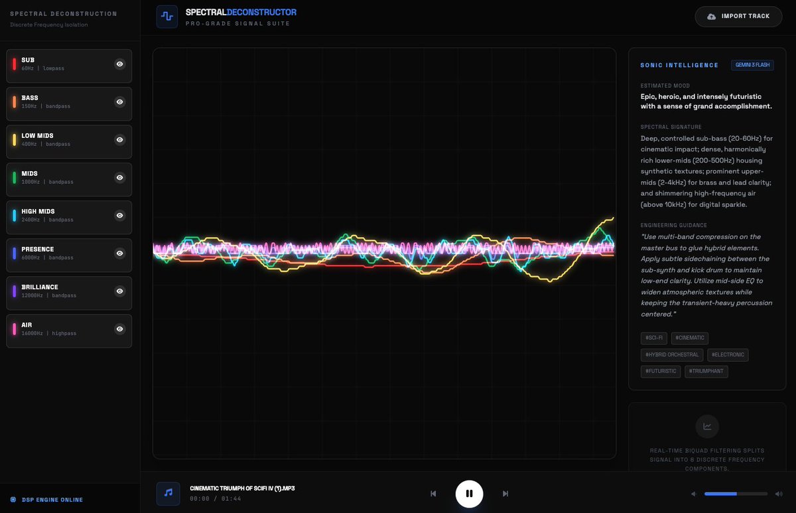
Task: Click the cyan HIGH MIDS color bar
Action: [x=15, y=215]
